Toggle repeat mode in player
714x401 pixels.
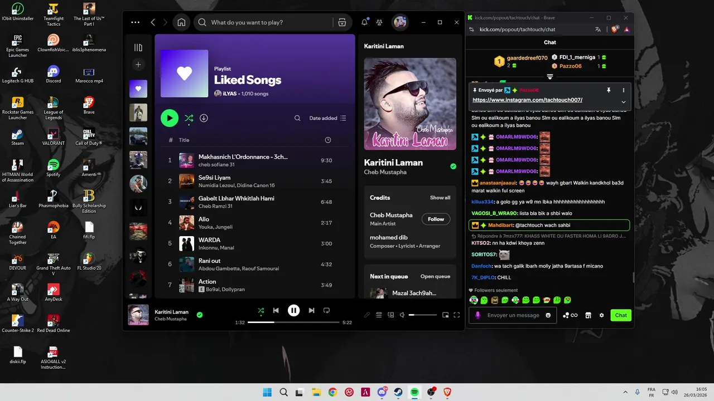click(x=327, y=310)
